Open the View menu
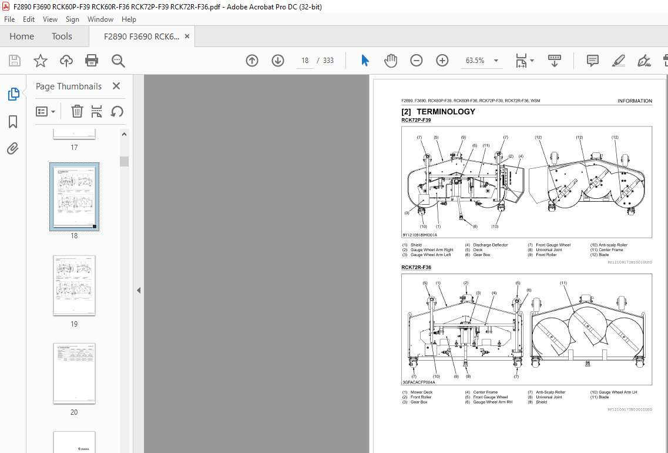This screenshot has width=668, height=453. pos(50,19)
